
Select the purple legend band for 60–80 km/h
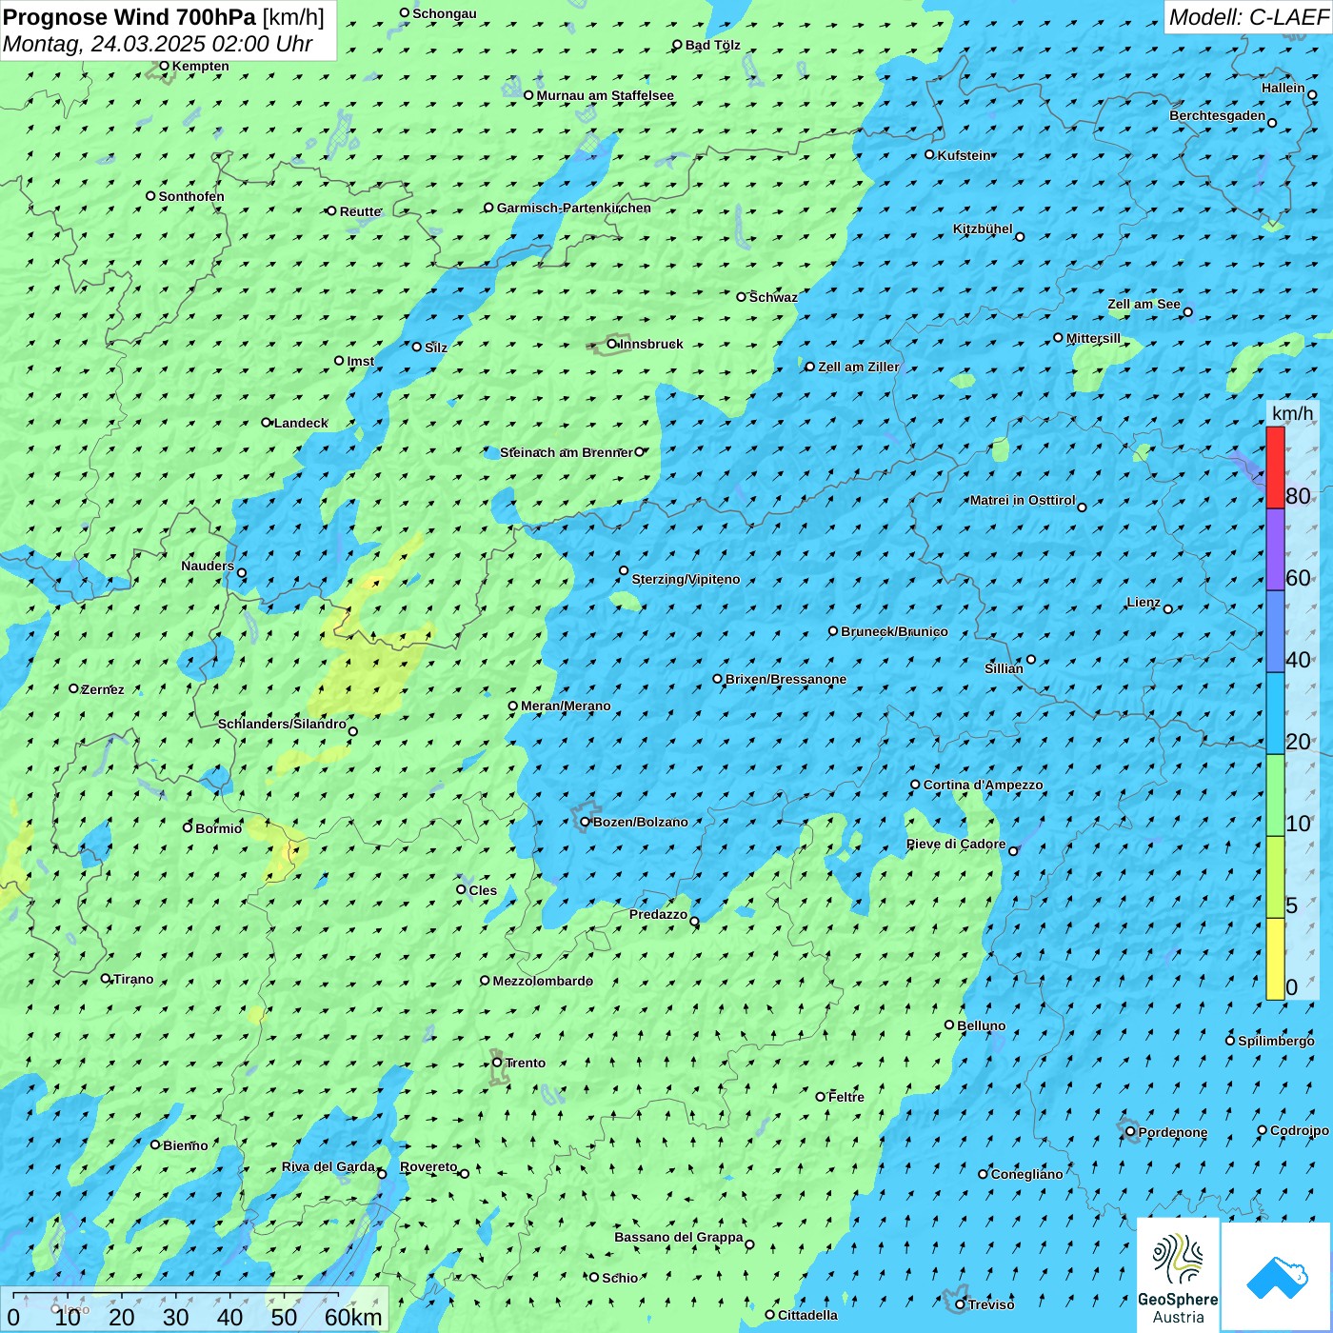tap(1275, 549)
